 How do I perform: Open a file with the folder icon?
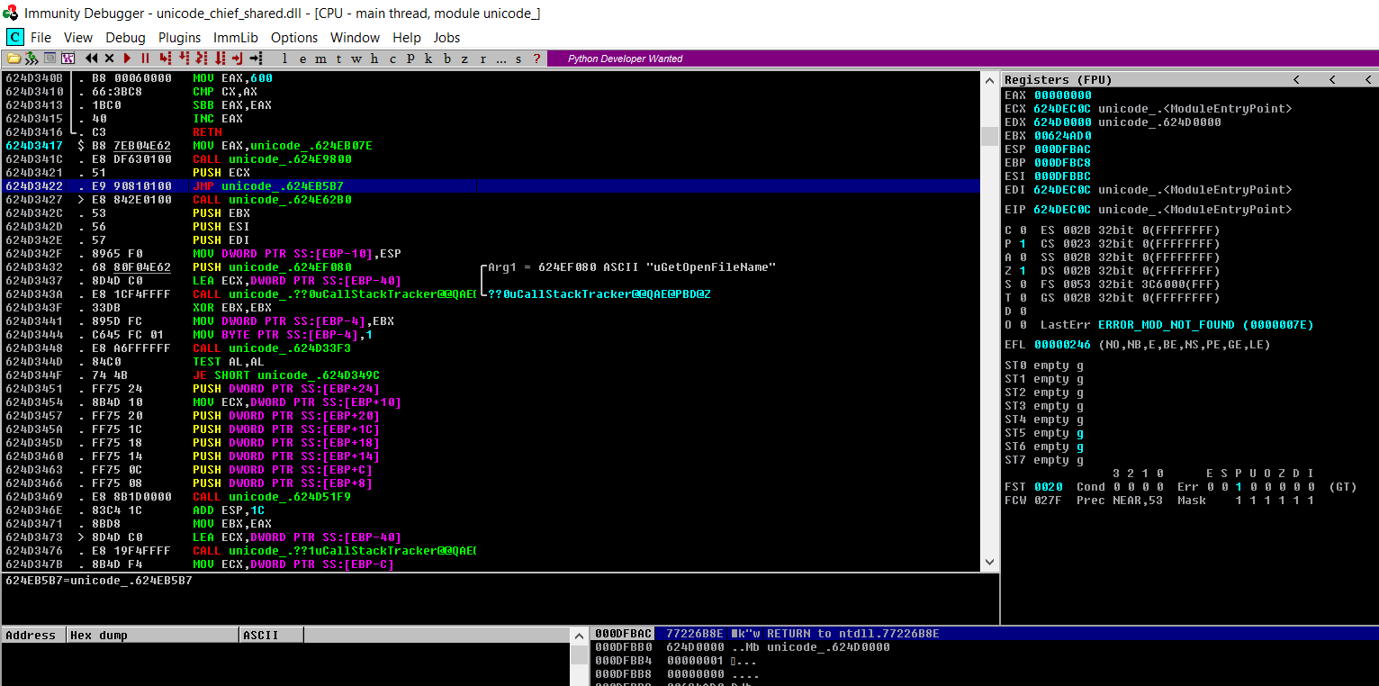tap(14, 59)
